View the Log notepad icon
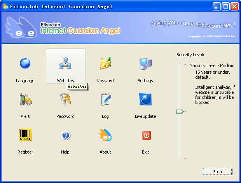This screenshot has height=183, width=241. pos(105,100)
